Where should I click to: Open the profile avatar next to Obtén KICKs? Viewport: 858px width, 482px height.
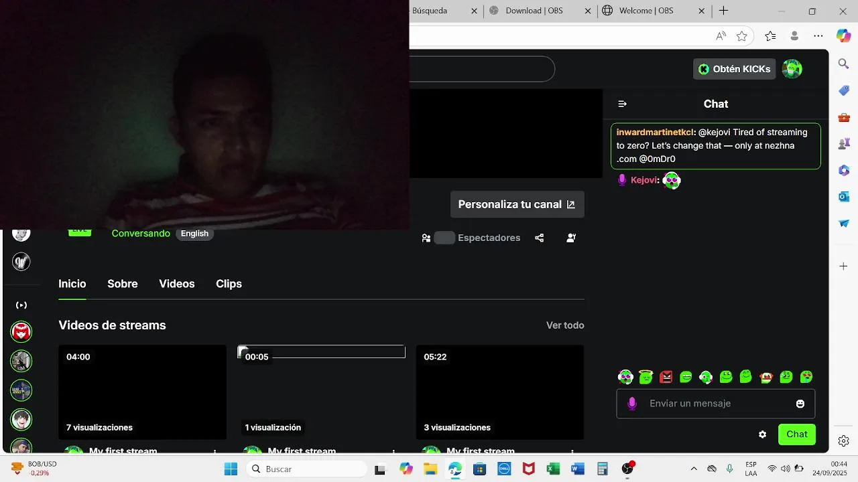click(x=792, y=69)
